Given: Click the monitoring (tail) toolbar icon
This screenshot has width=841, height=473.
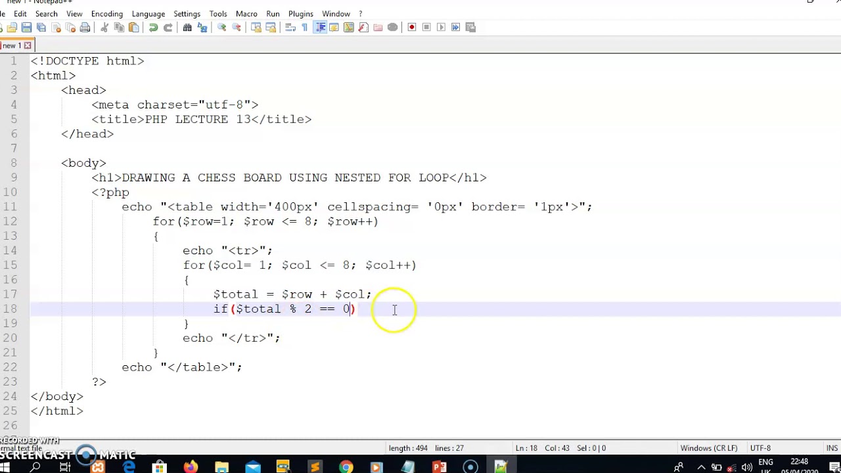Looking at the screenshot, I should 394,27.
